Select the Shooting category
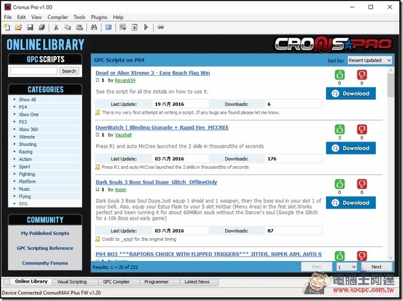The height and width of the screenshot is (301, 403). [28, 144]
